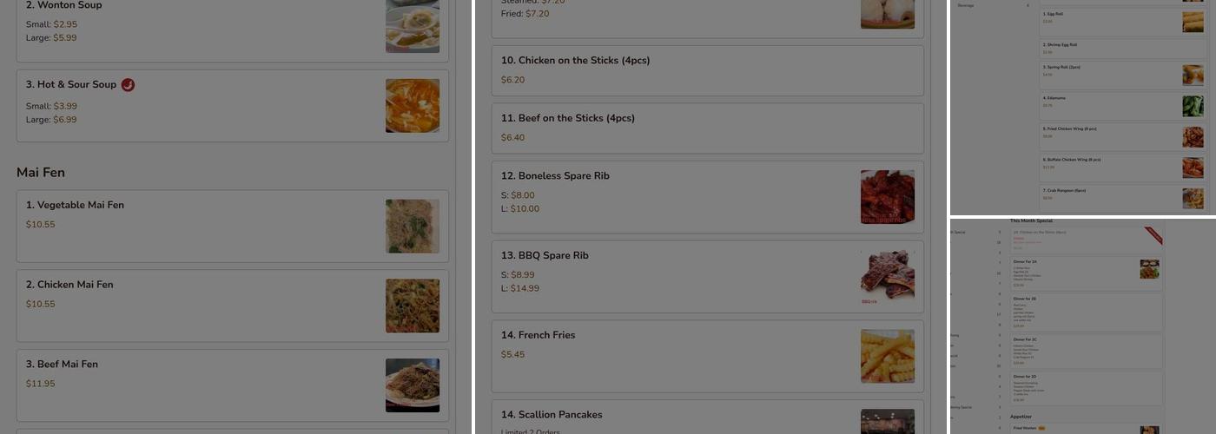Click the spicy chili icon on Hot & Sour Soup
The image size is (1216, 434).
pyautogui.click(x=128, y=84)
